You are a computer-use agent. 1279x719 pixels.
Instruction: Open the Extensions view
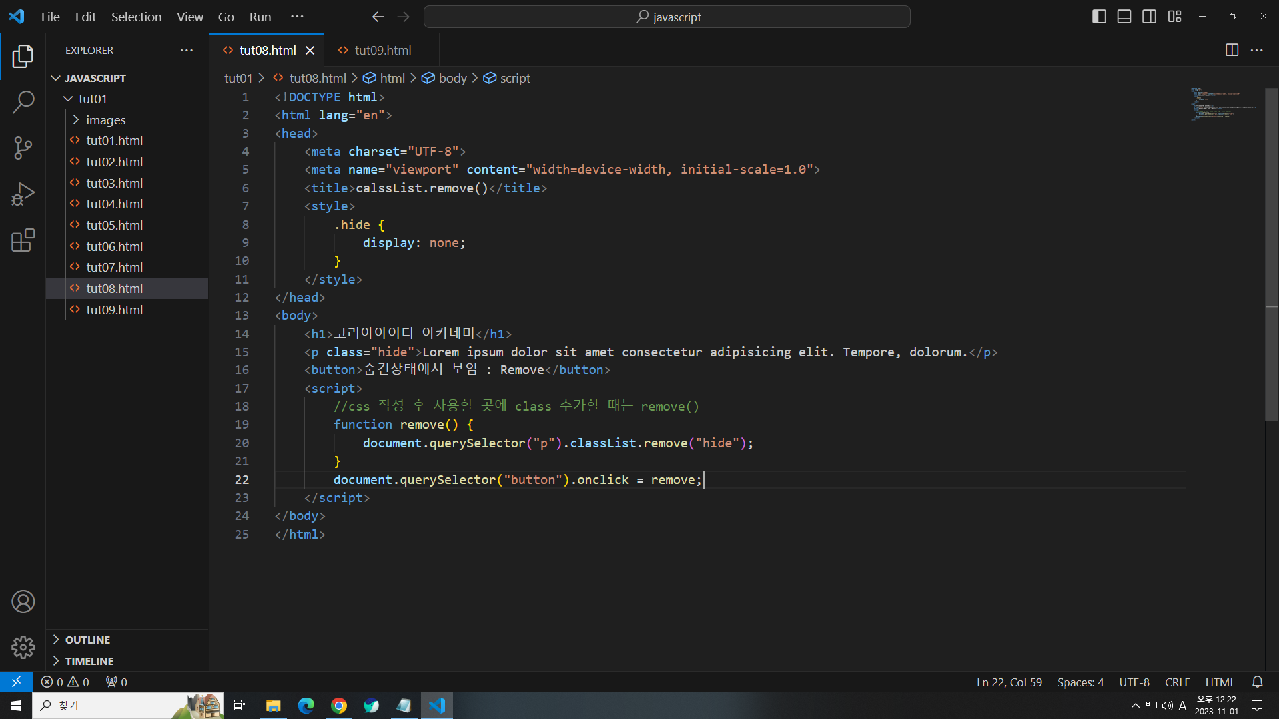coord(23,240)
